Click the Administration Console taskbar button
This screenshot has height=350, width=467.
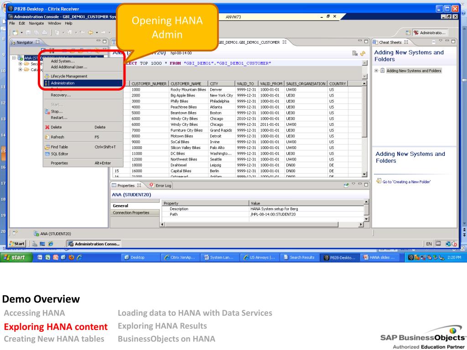94,244
